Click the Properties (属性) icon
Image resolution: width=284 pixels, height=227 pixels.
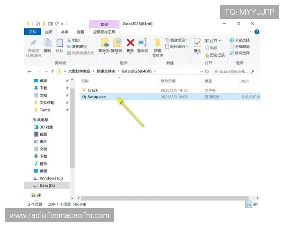[197, 43]
